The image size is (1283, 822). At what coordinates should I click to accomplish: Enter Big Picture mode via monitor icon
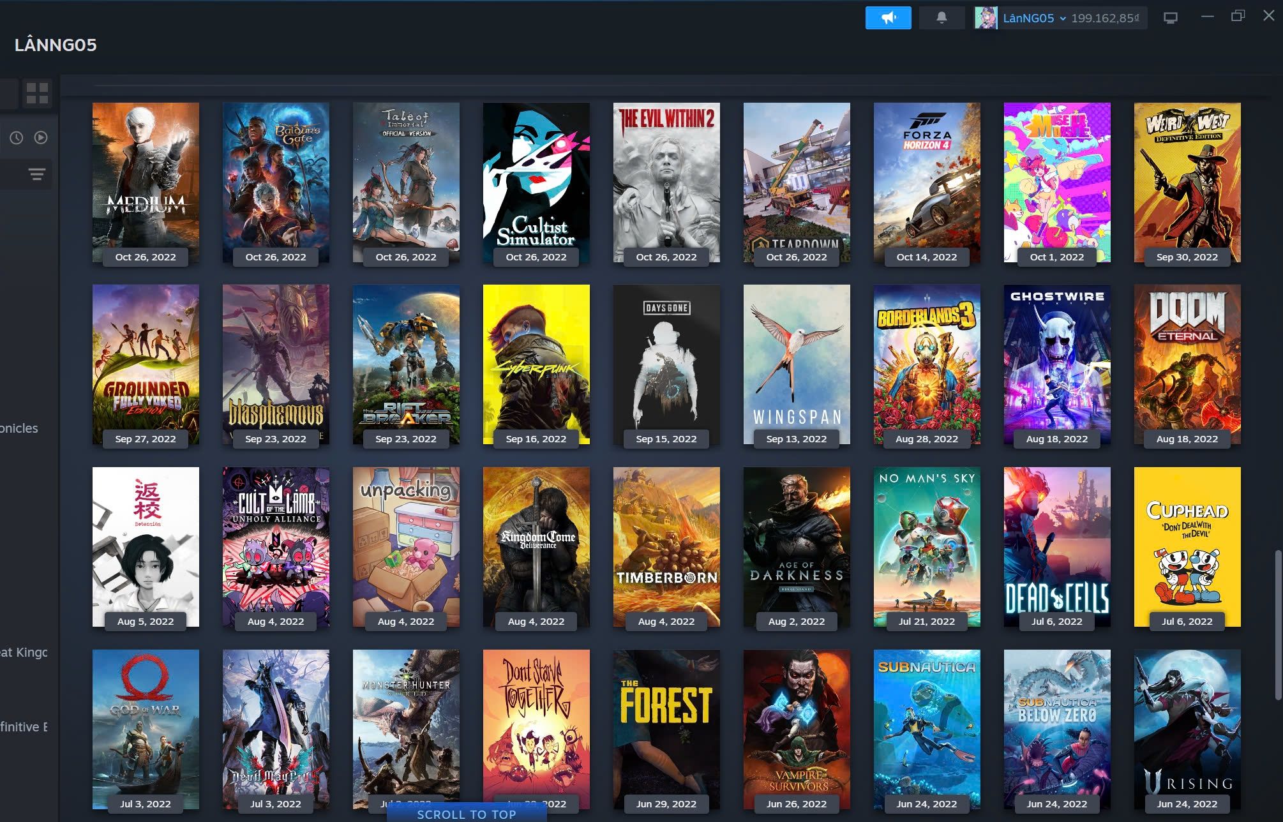tap(1171, 18)
